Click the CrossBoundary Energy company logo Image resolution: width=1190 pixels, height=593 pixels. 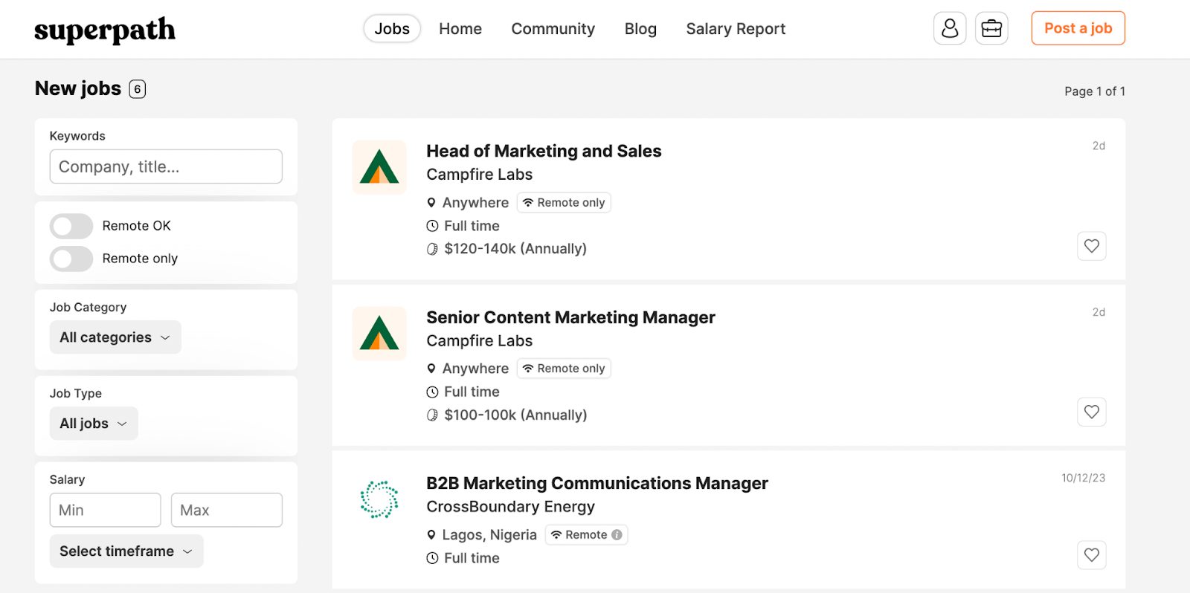click(x=379, y=499)
